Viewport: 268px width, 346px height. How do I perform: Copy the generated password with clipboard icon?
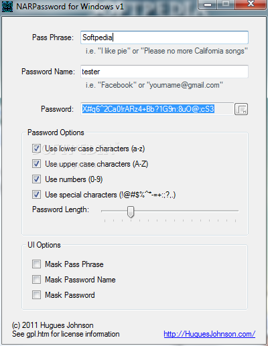pyautogui.click(x=241, y=109)
